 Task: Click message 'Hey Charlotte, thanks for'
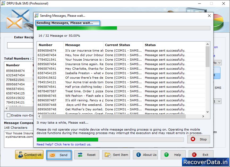pyautogui.click(x=84, y=69)
